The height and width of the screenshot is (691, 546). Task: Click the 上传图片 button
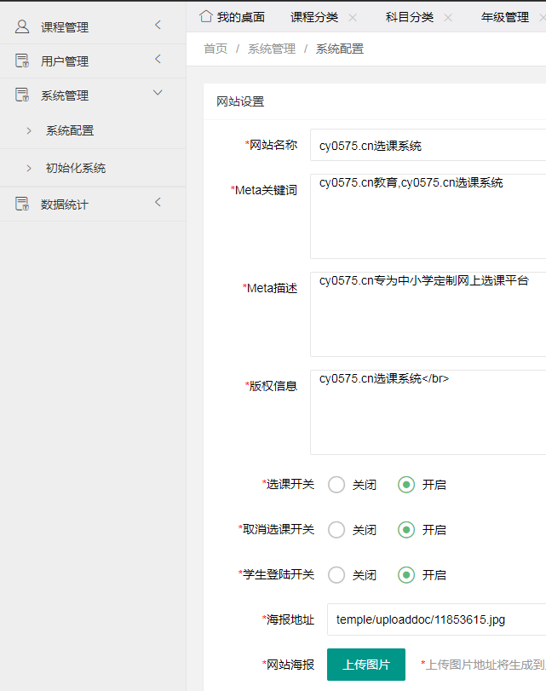click(366, 665)
